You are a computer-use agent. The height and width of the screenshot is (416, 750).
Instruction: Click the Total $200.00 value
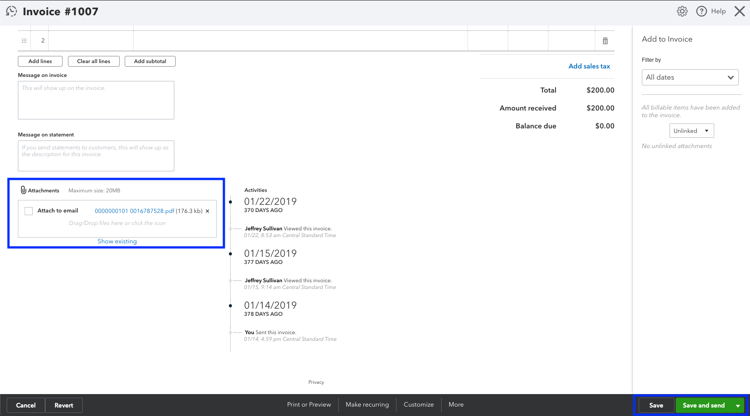coord(600,90)
